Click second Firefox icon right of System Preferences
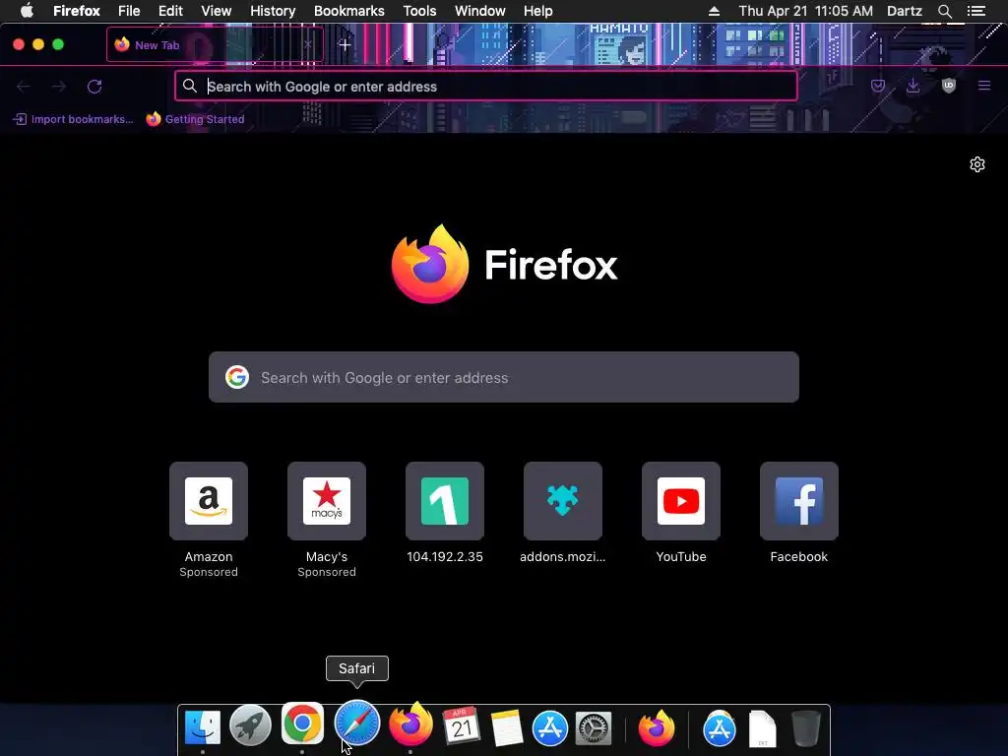1008x756 pixels. (x=657, y=727)
